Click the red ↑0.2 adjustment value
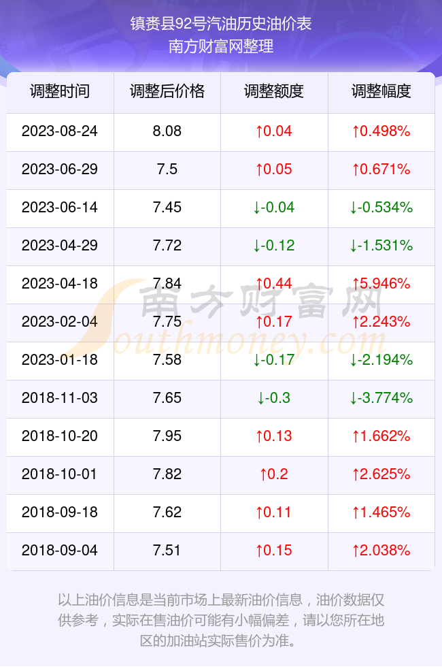 click(x=274, y=474)
